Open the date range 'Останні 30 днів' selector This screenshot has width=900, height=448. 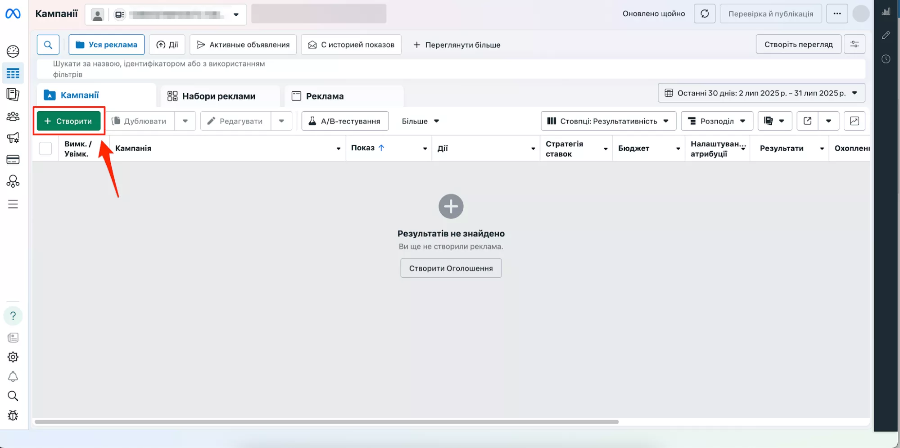tap(762, 93)
